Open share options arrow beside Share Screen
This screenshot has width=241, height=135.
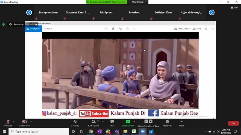pyautogui.click(x=135, y=122)
